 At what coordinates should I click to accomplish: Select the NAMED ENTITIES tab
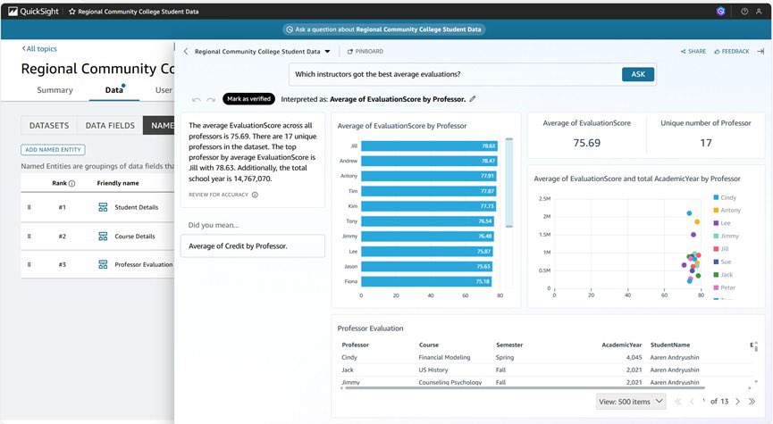(x=159, y=126)
